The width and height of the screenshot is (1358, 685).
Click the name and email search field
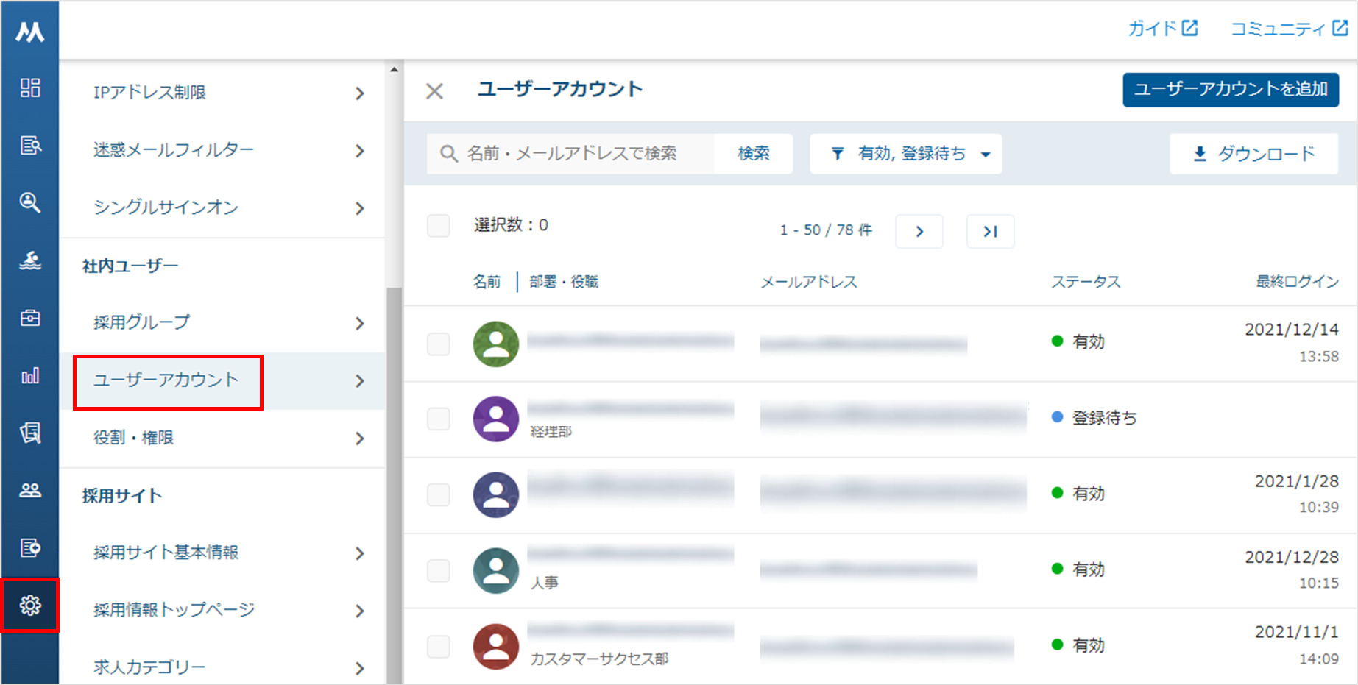coord(572,154)
